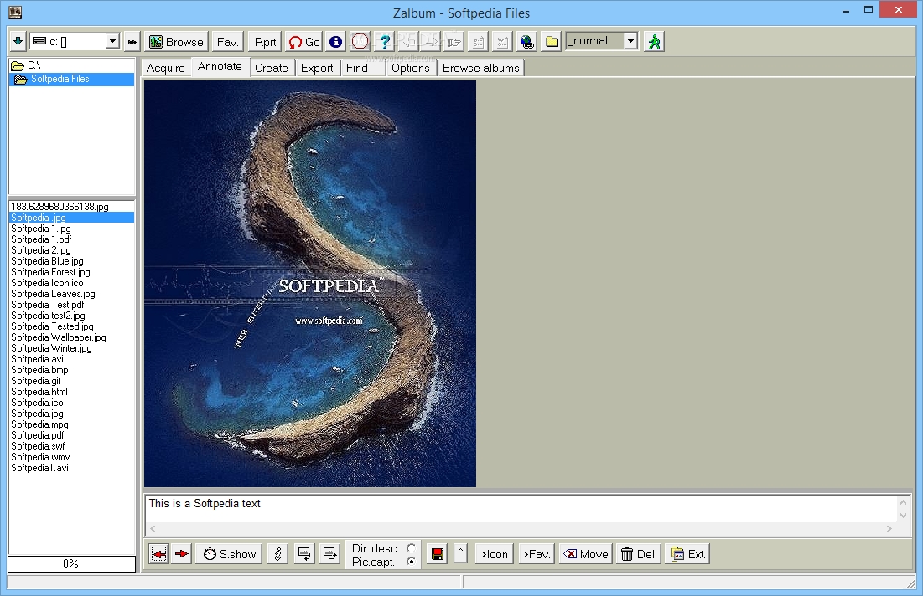The image size is (923, 596).
Task: Click the Softpedia island preview image
Action: click(310, 283)
